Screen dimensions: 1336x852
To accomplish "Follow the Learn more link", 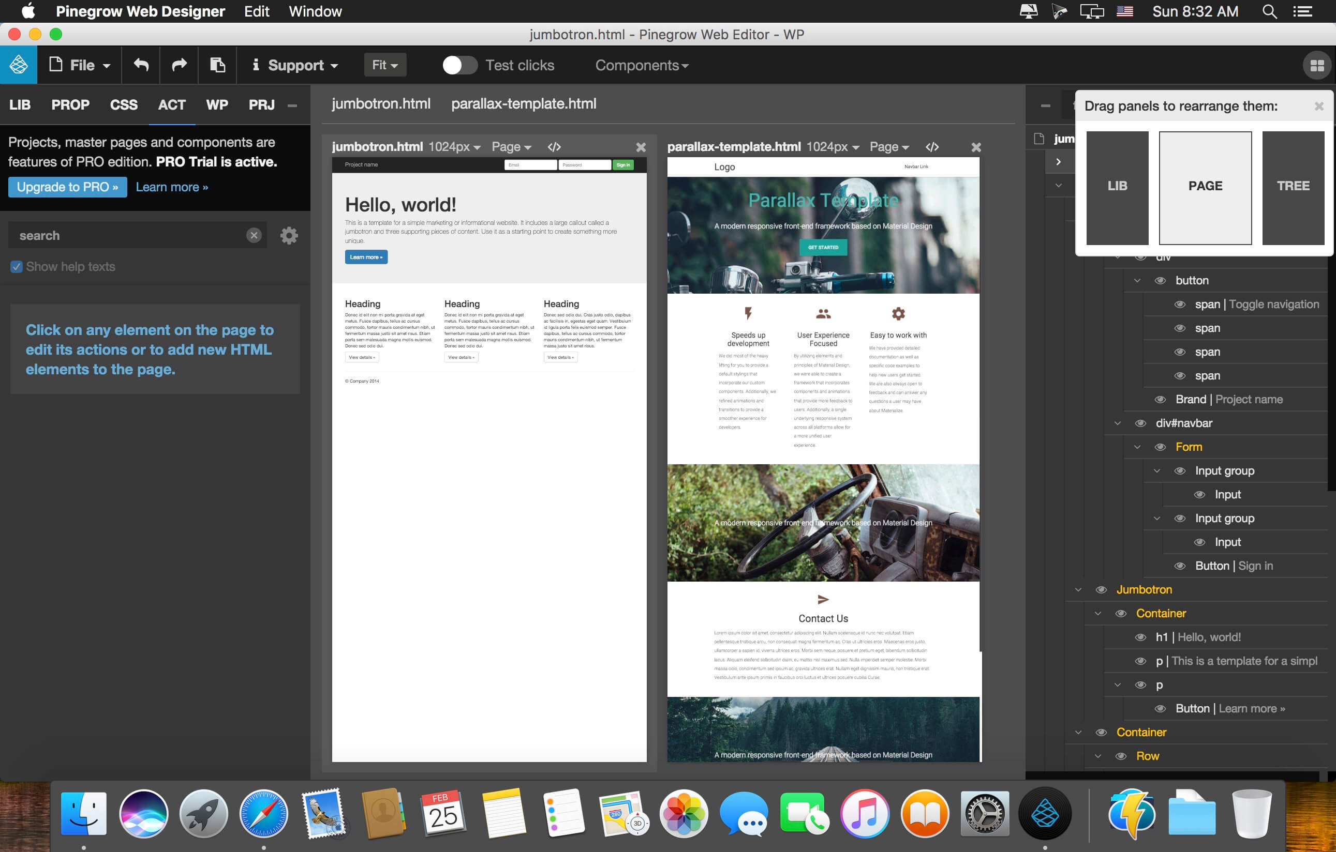I will [x=172, y=187].
